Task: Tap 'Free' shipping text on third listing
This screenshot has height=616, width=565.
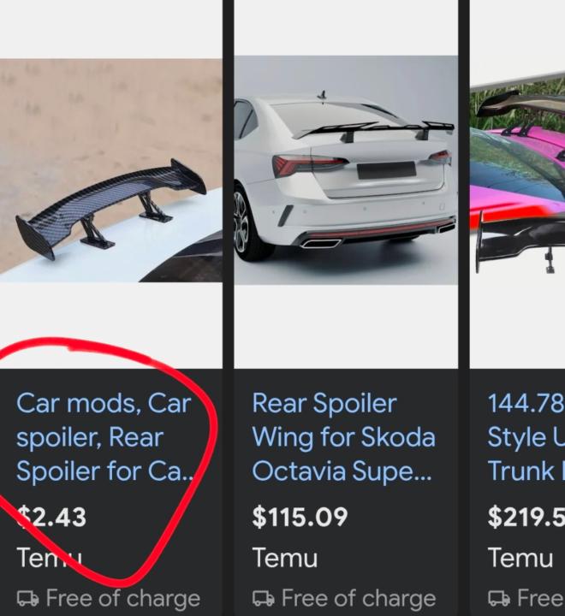Action: [x=541, y=599]
